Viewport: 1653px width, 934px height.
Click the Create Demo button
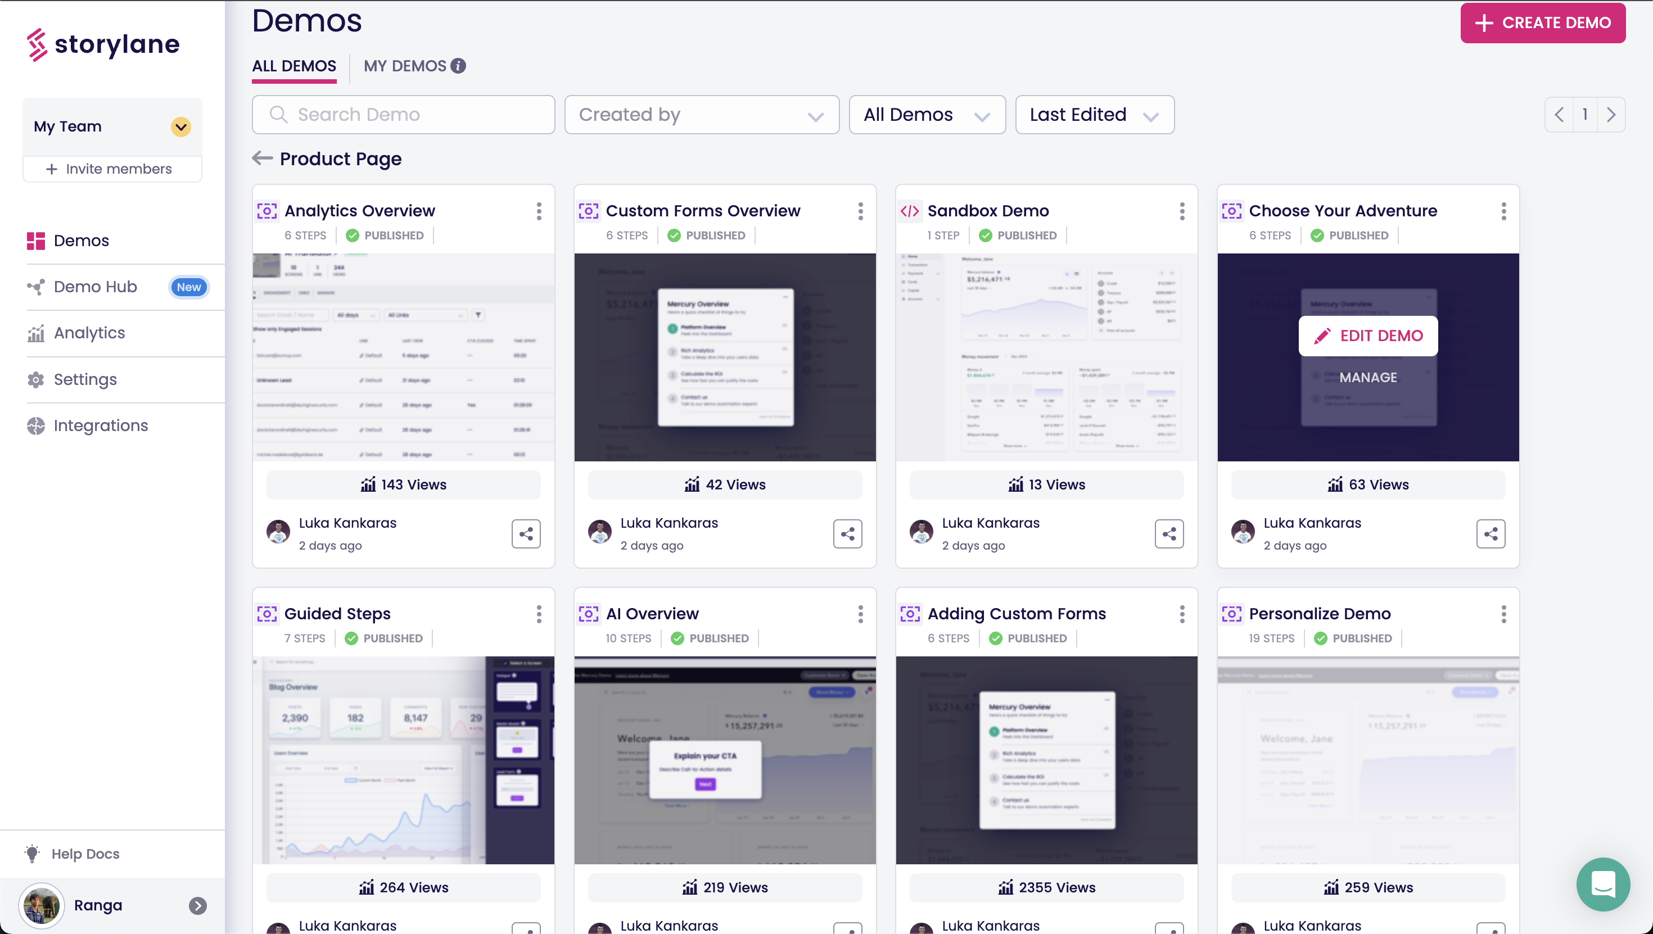click(x=1542, y=23)
